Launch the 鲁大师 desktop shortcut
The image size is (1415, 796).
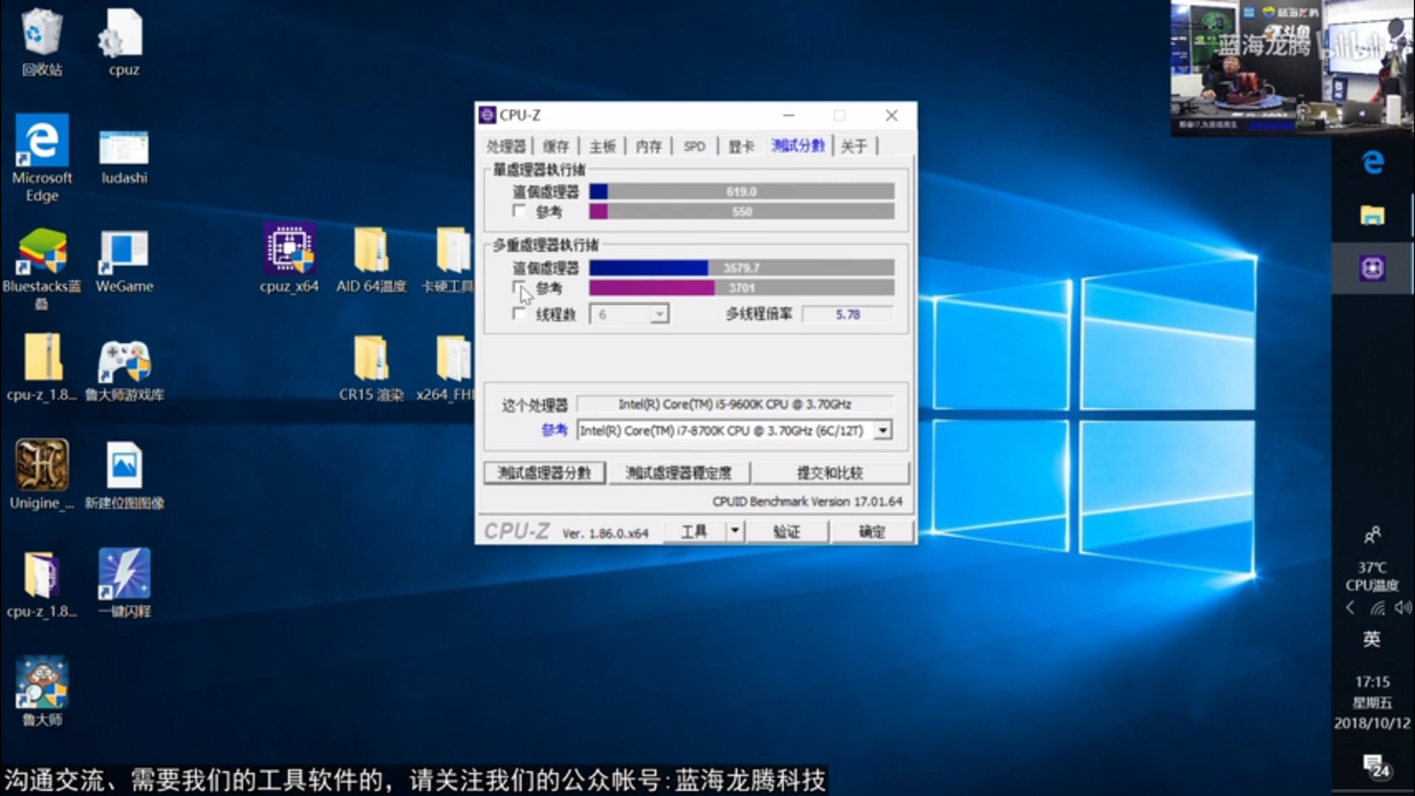tap(41, 691)
